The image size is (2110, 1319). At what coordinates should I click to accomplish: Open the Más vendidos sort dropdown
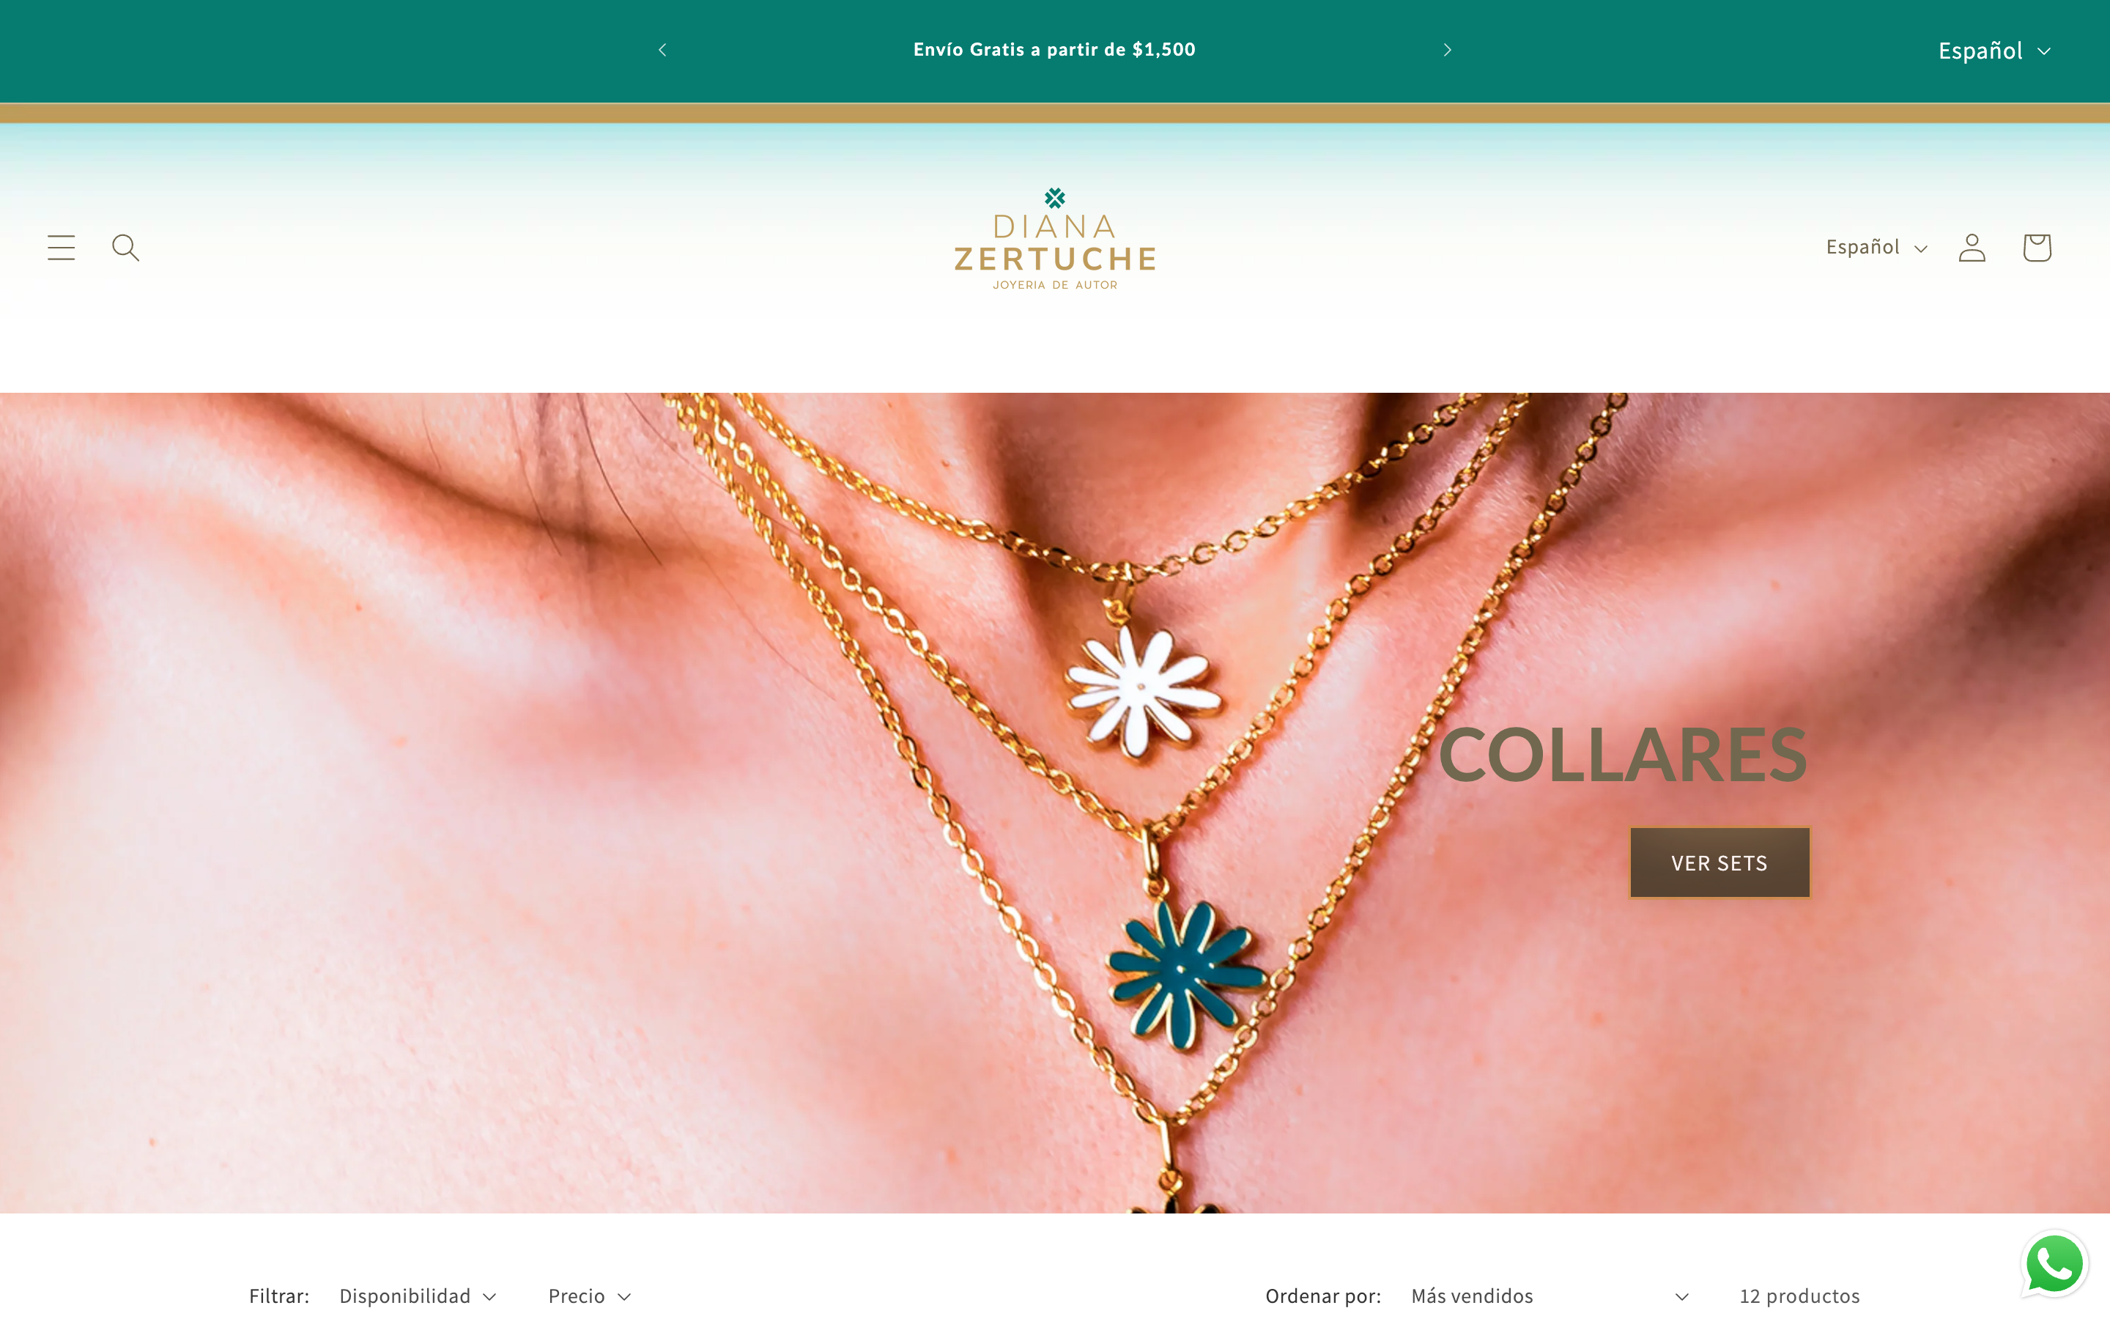click(1550, 1296)
